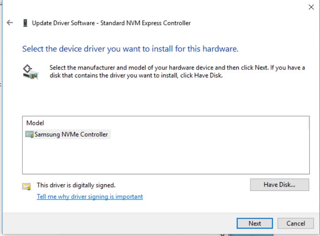
Task: Click the instruction text mentioning Have Disk
Action: (x=177, y=71)
